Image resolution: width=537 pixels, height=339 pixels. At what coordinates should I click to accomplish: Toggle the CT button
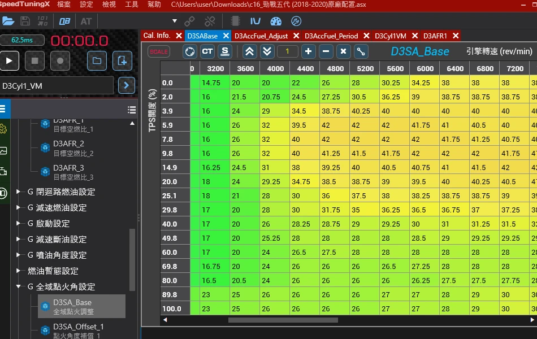(207, 52)
